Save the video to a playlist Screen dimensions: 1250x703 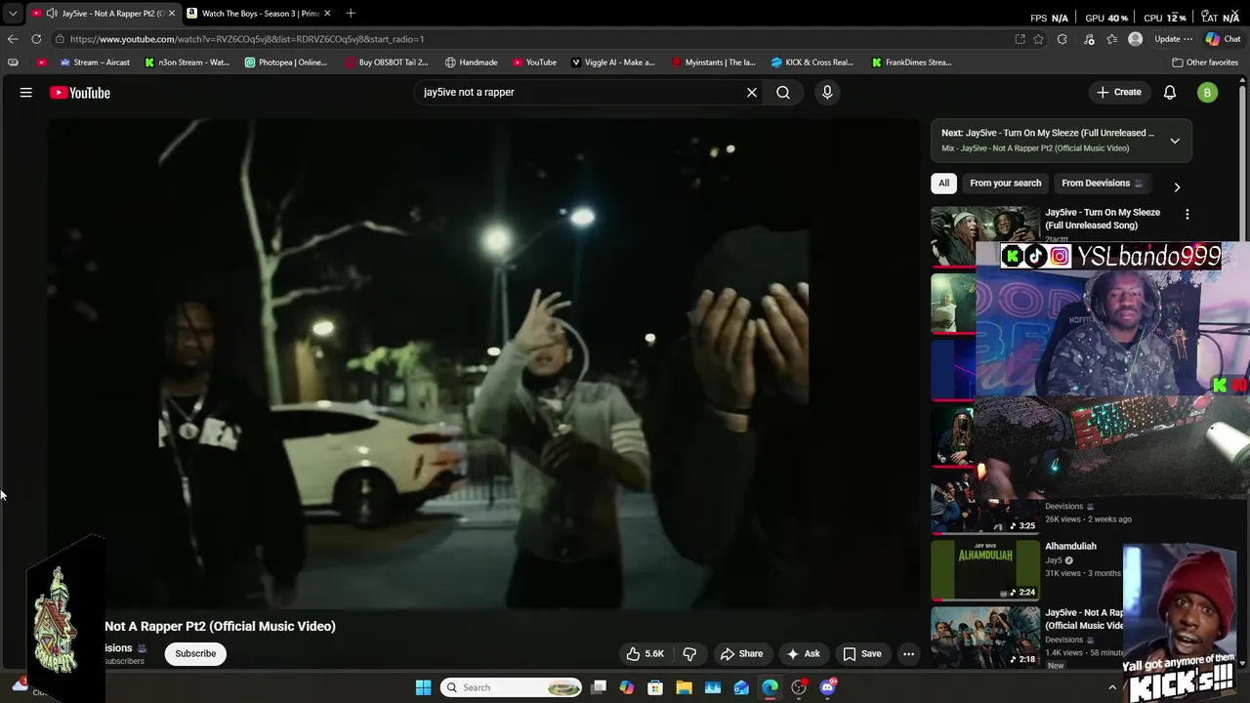[x=862, y=654]
